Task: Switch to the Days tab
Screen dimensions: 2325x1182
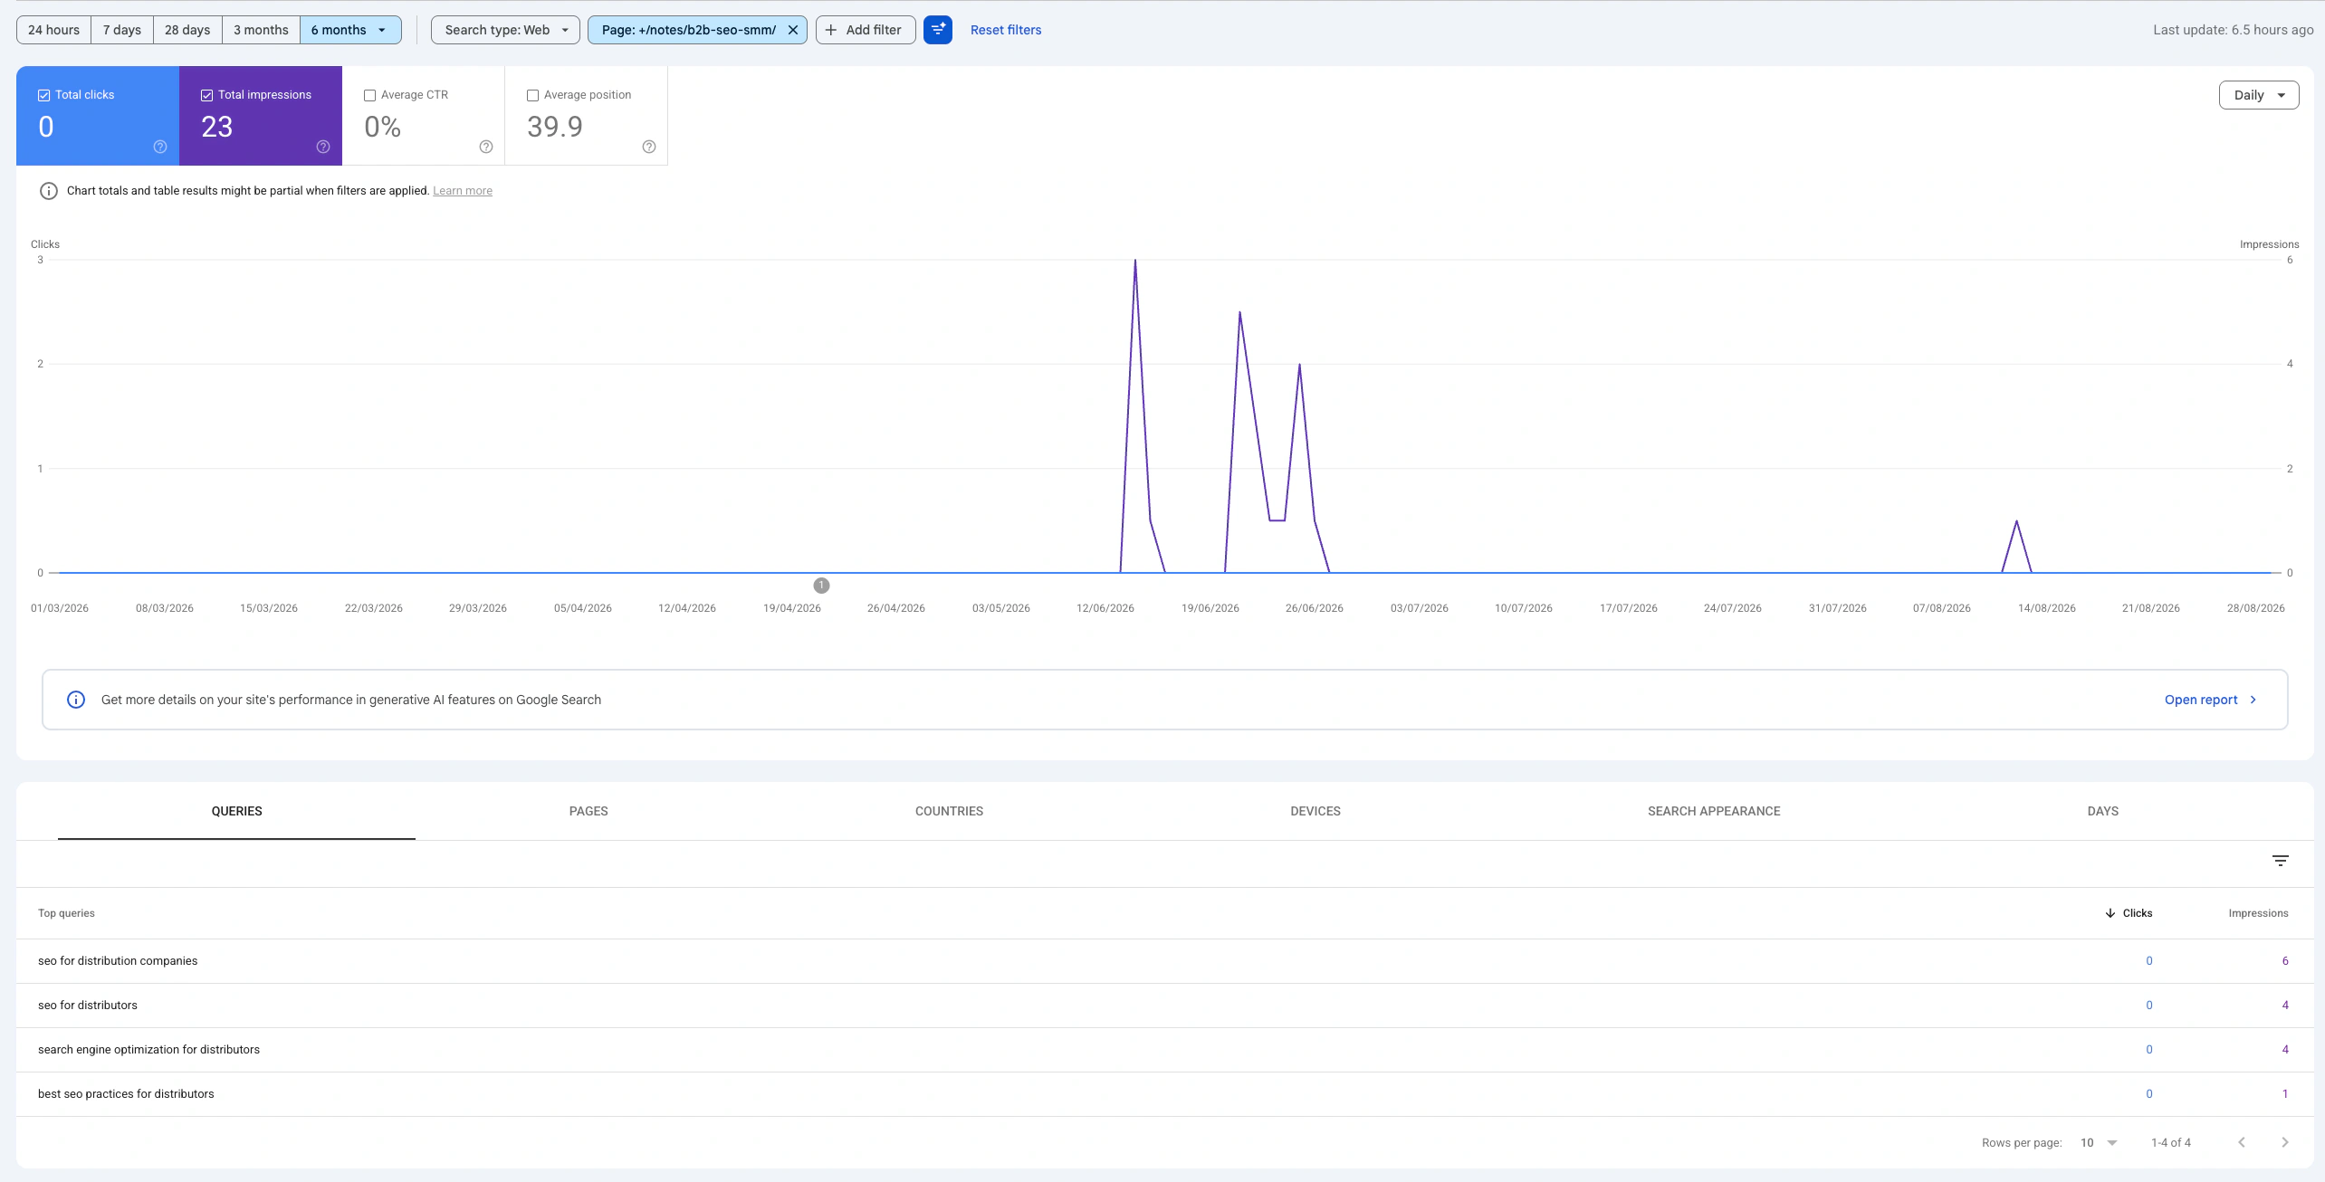Action: (2103, 811)
